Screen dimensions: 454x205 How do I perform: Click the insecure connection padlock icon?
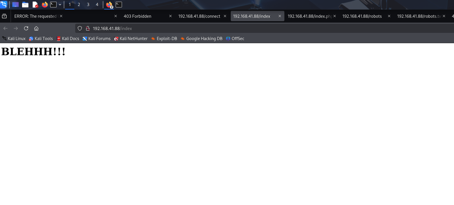coord(88,28)
